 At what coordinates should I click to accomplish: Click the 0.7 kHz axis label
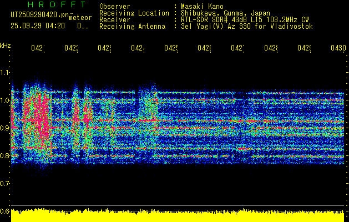(4, 184)
